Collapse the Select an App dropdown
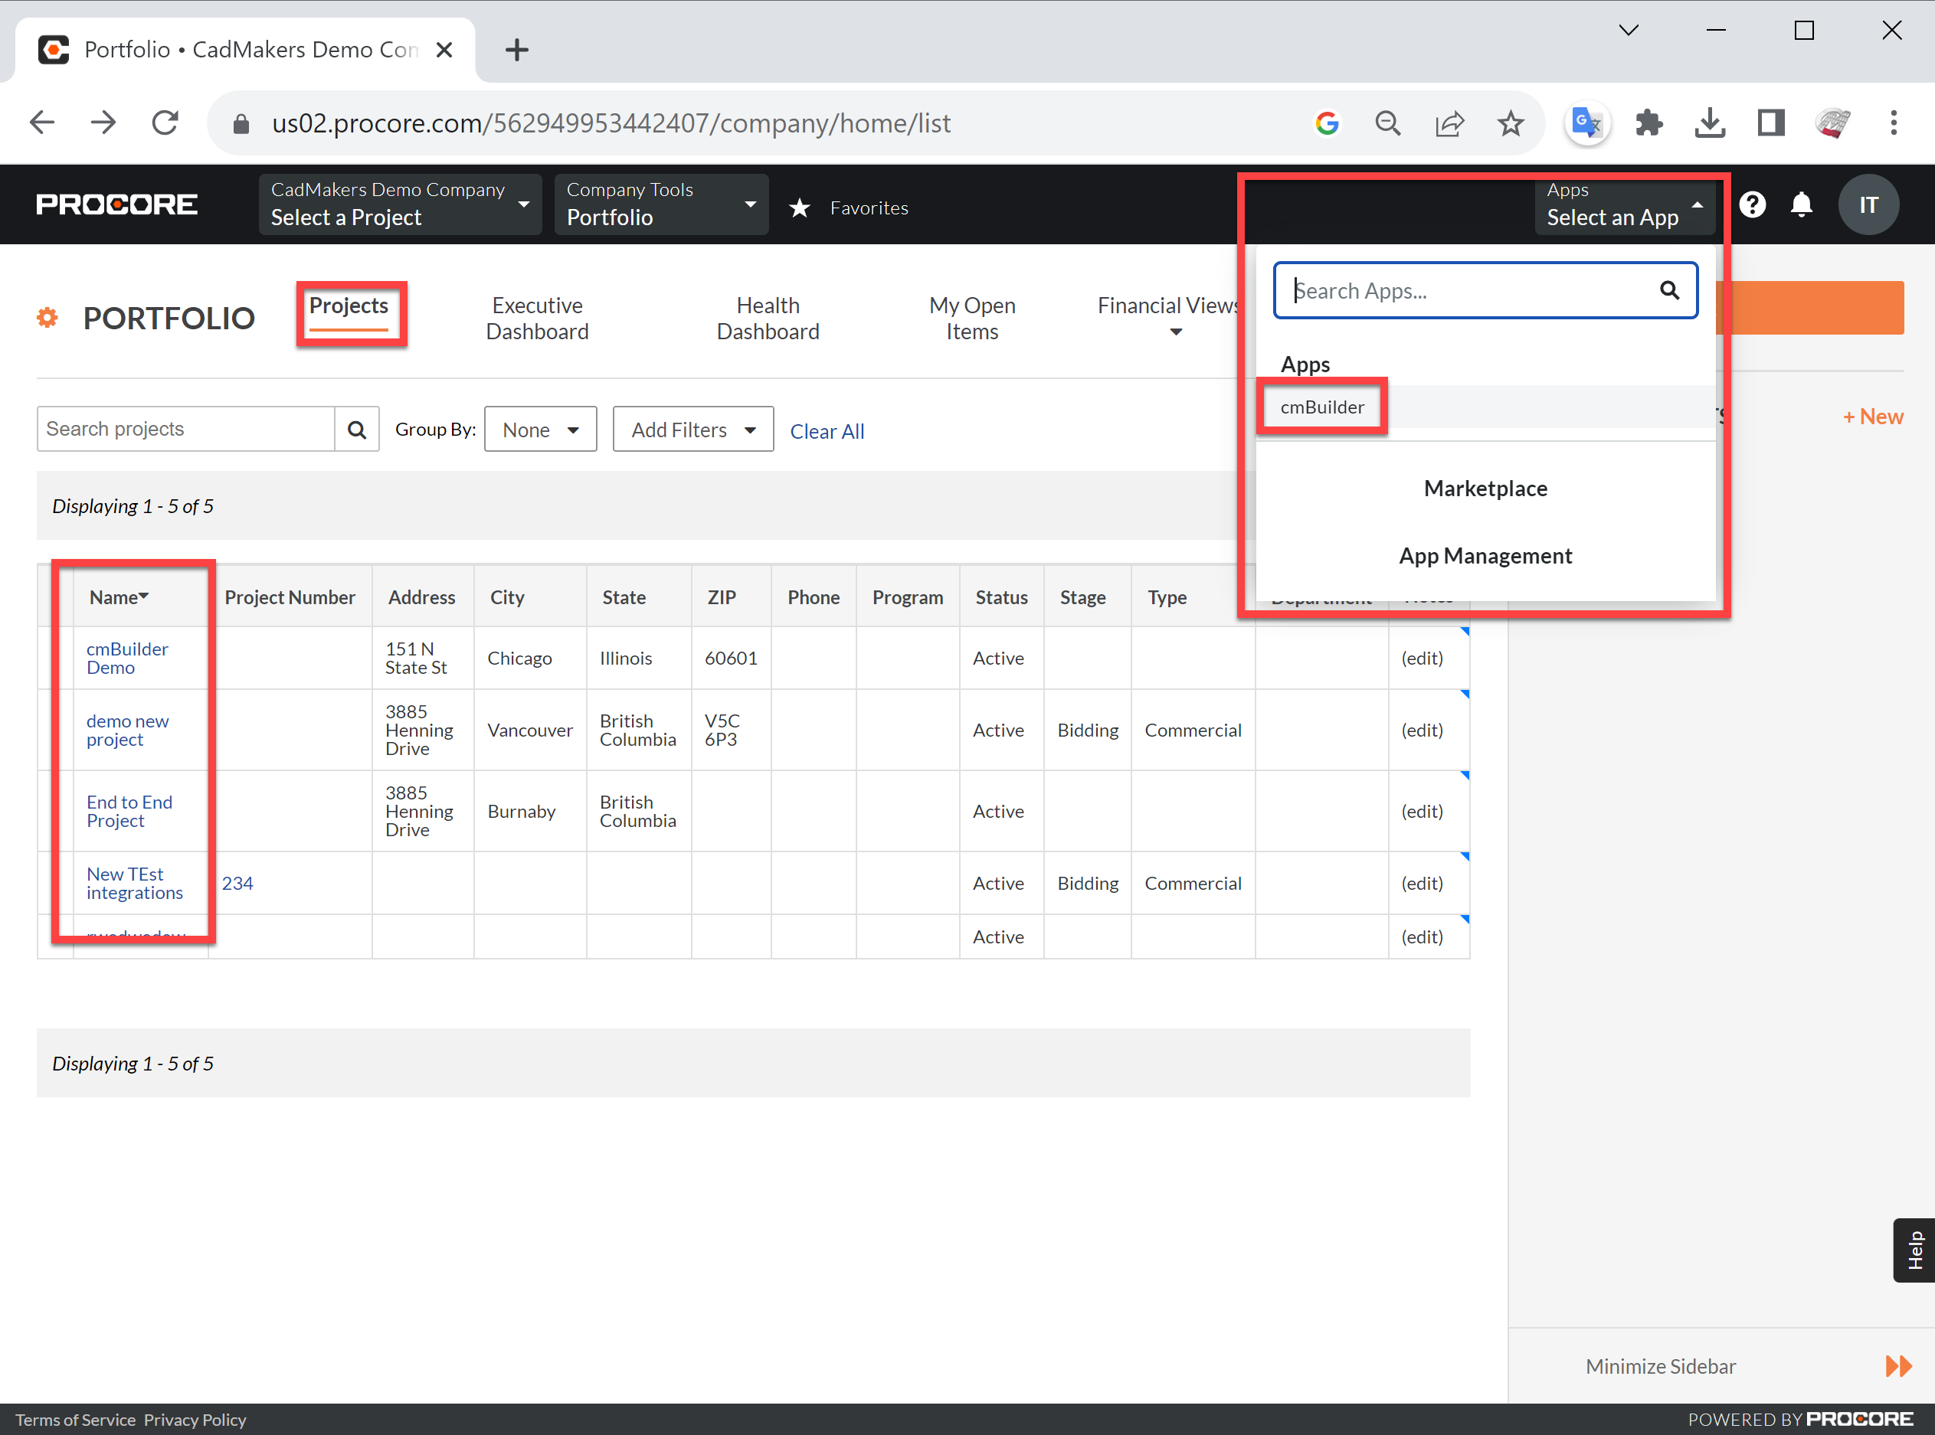 [x=1624, y=205]
